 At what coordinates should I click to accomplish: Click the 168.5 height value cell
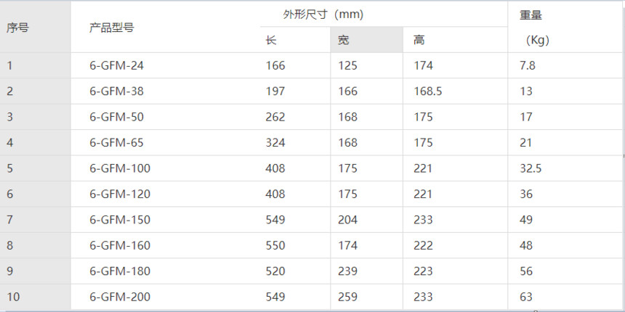coord(427,91)
